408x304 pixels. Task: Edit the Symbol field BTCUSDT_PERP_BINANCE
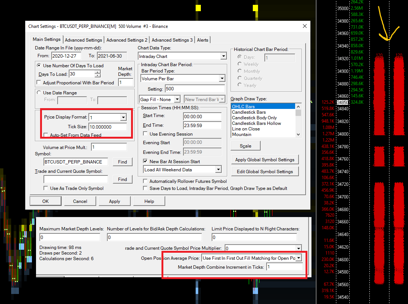click(x=76, y=162)
